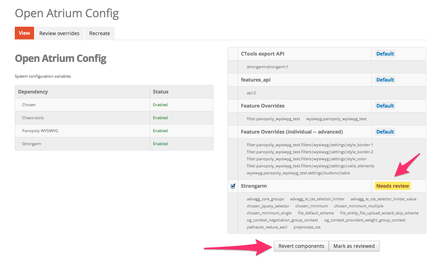Viewport: 447px width, 264px height.
Task: Click the CTools export API component name
Action: coord(263,54)
